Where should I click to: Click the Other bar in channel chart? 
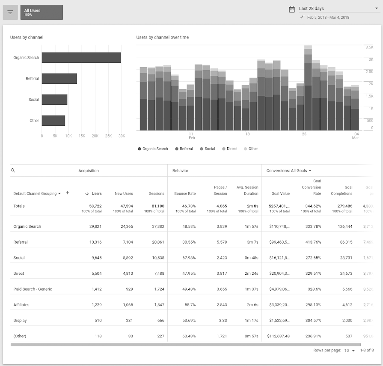pyautogui.click(x=53, y=121)
